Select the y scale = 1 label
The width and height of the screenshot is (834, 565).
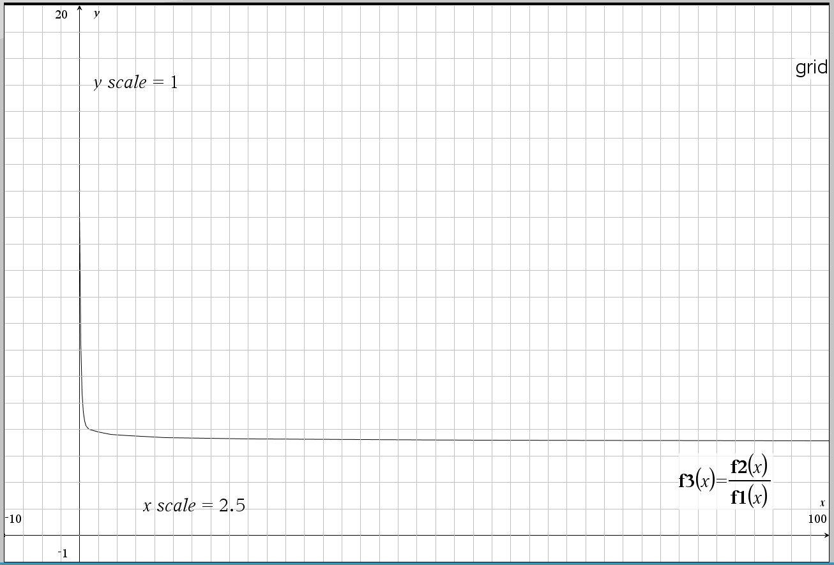point(135,82)
